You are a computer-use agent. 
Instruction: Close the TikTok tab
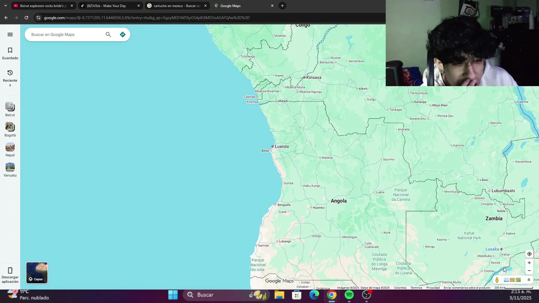pos(139,6)
